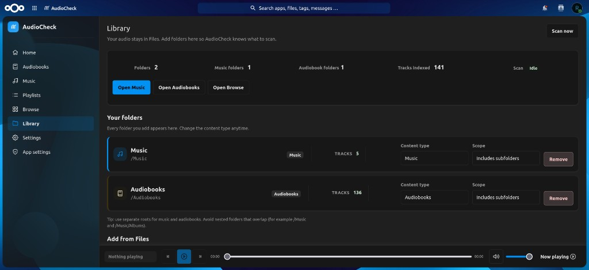Image resolution: width=589 pixels, height=270 pixels.
Task: Open the Now playing panel
Action: click(558, 257)
